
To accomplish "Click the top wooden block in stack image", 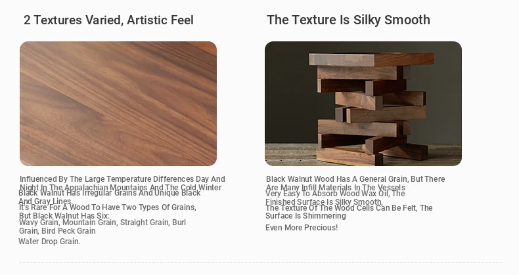I will pos(371,60).
